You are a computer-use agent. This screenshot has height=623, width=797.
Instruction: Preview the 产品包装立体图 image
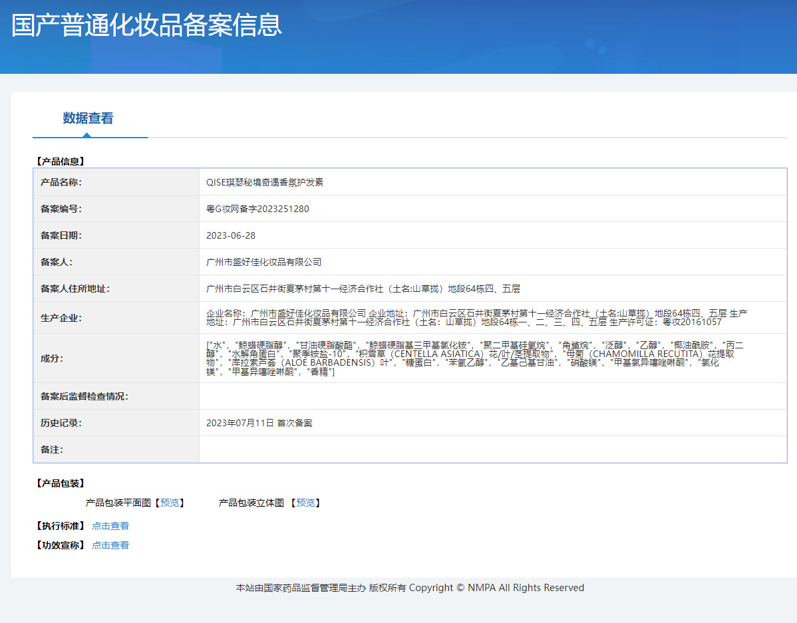click(x=305, y=503)
